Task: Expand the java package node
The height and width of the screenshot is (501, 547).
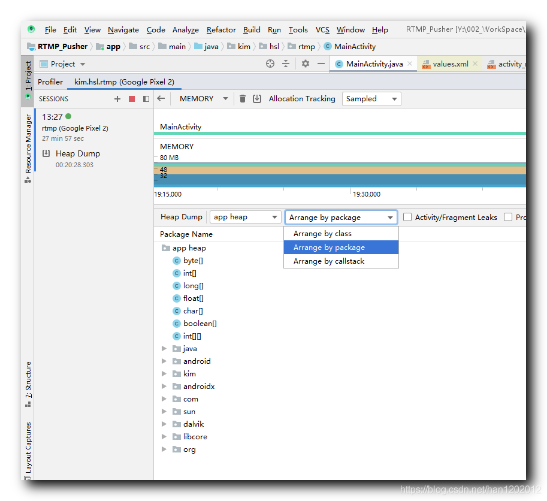Action: (164, 349)
